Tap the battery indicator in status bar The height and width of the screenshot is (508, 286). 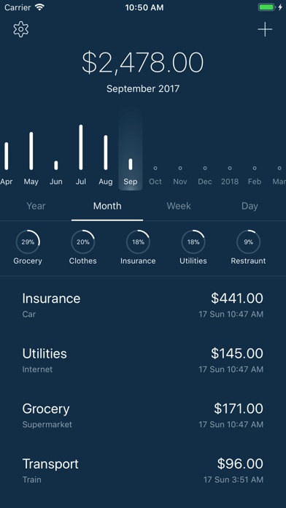tap(267, 7)
